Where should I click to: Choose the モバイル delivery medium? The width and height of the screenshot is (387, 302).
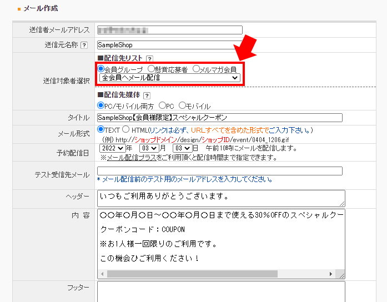click(x=182, y=105)
